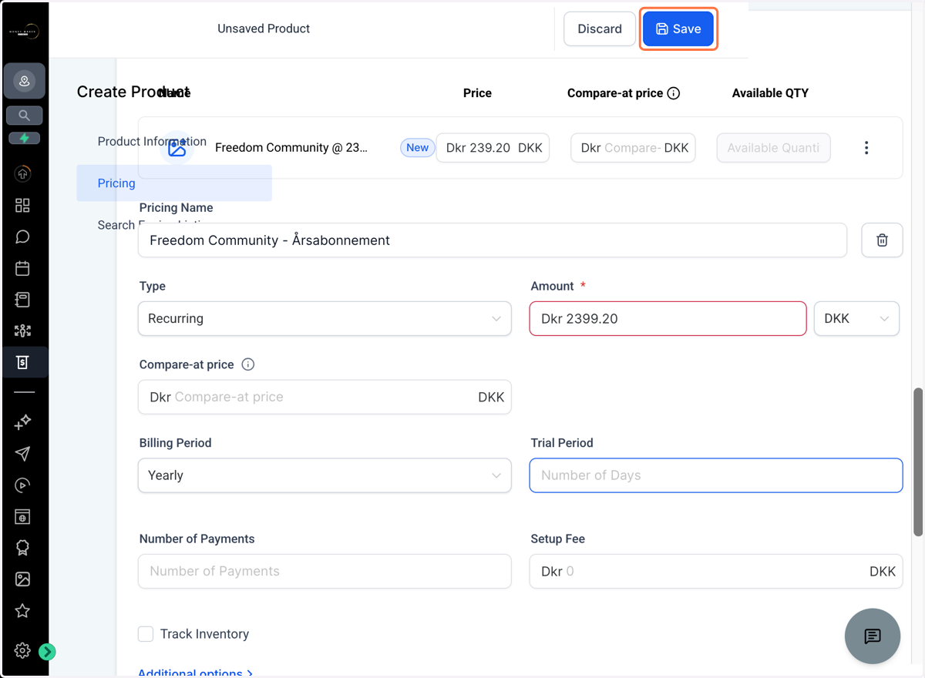The width and height of the screenshot is (925, 678).
Task: Expand Additional options
Action: tap(196, 673)
